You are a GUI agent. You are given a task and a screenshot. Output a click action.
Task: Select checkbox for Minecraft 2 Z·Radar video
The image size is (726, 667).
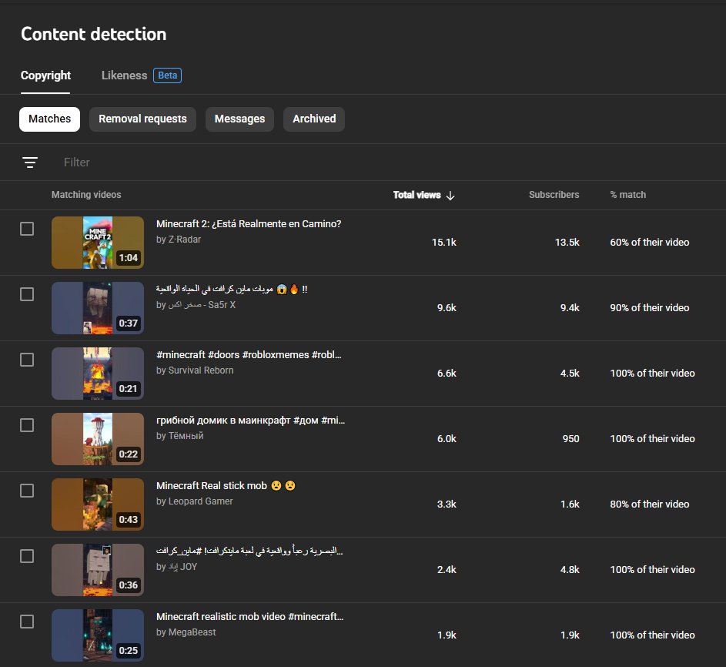point(27,229)
